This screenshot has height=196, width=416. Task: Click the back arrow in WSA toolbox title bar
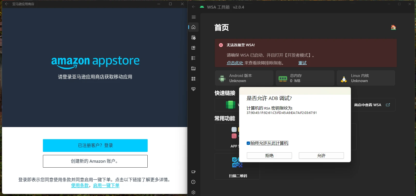point(193,7)
